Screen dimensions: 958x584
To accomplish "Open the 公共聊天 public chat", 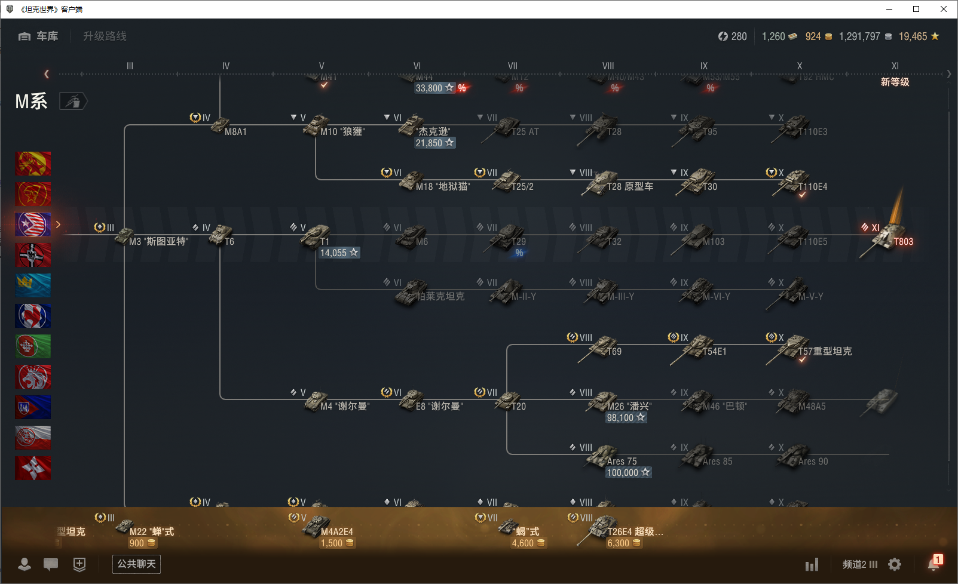I will point(136,564).
